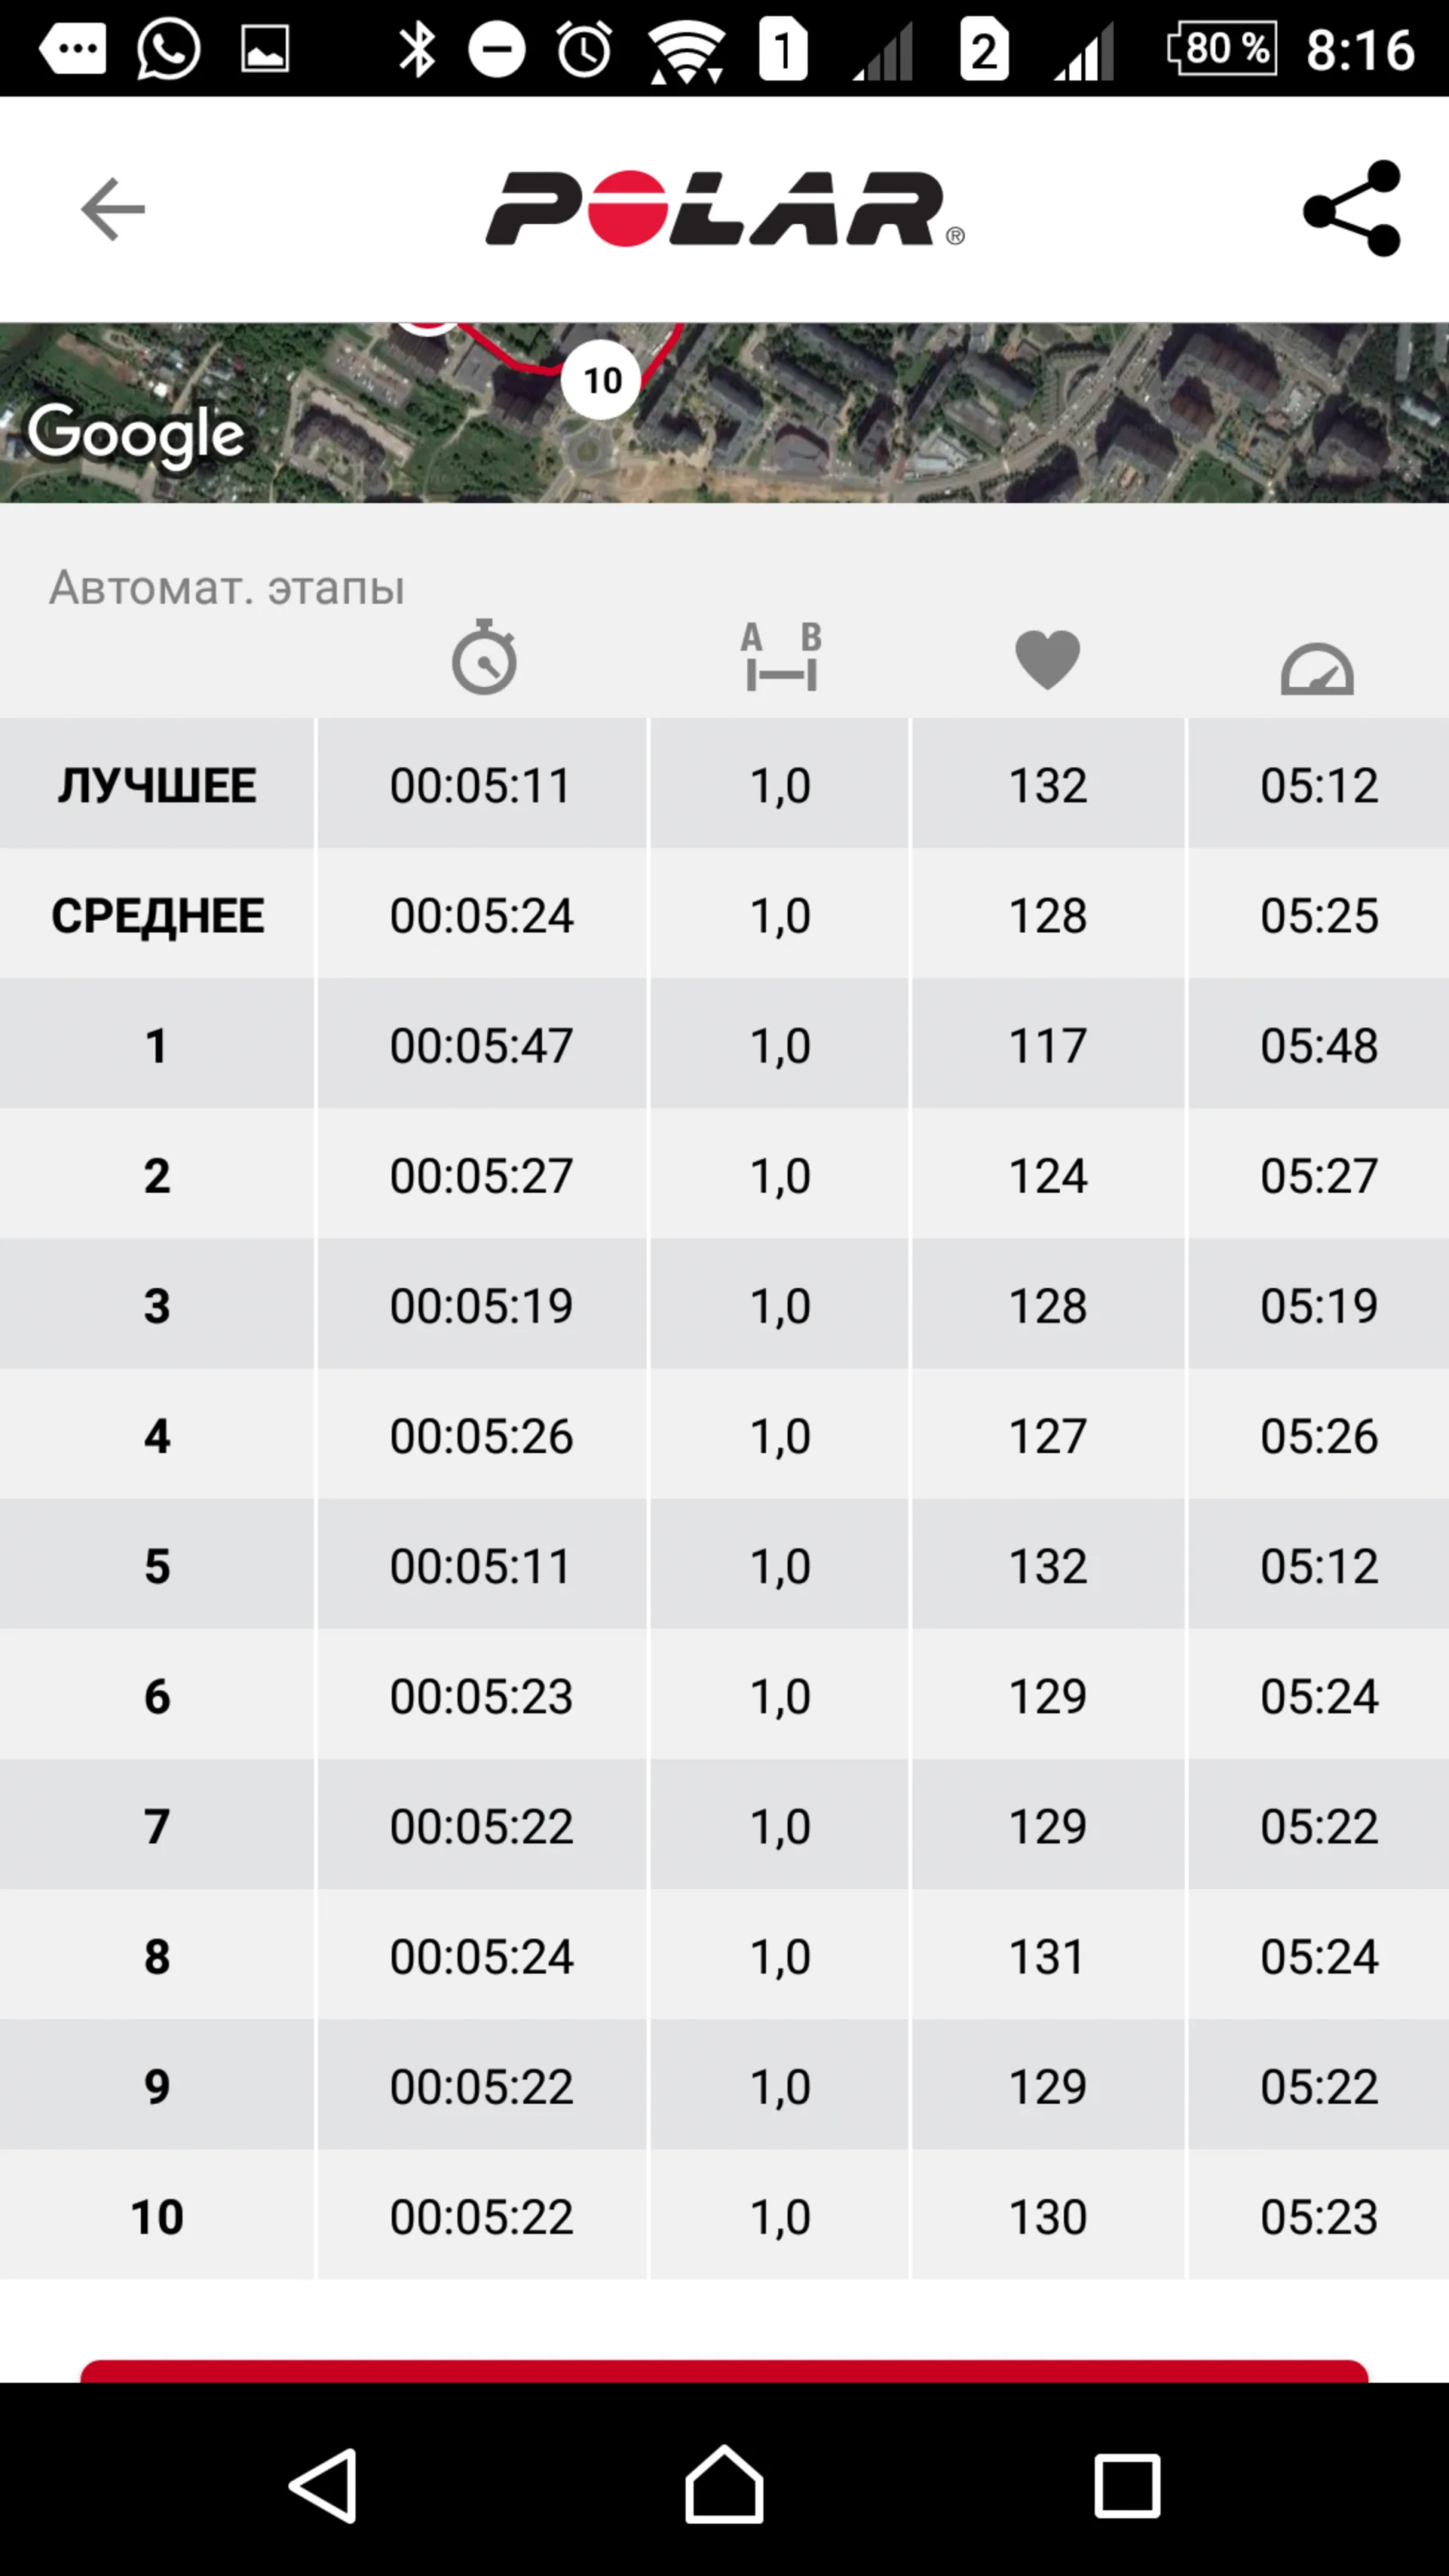This screenshot has width=1449, height=2576.
Task: Tap the pace speedometer column icon
Action: [1317, 668]
